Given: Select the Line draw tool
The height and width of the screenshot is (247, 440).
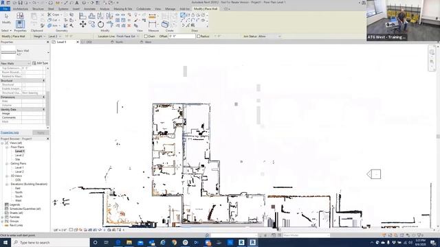Looking at the screenshot, I should coord(183,15).
